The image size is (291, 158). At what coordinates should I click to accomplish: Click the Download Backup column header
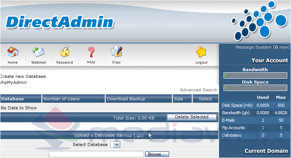tap(126, 99)
